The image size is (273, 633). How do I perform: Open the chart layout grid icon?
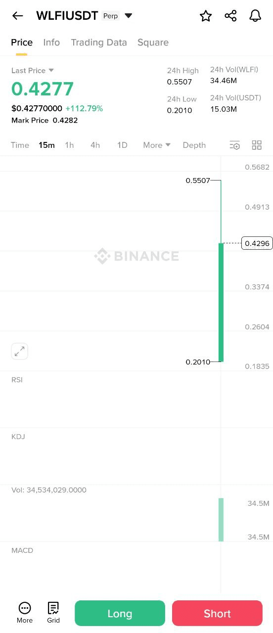click(x=257, y=145)
